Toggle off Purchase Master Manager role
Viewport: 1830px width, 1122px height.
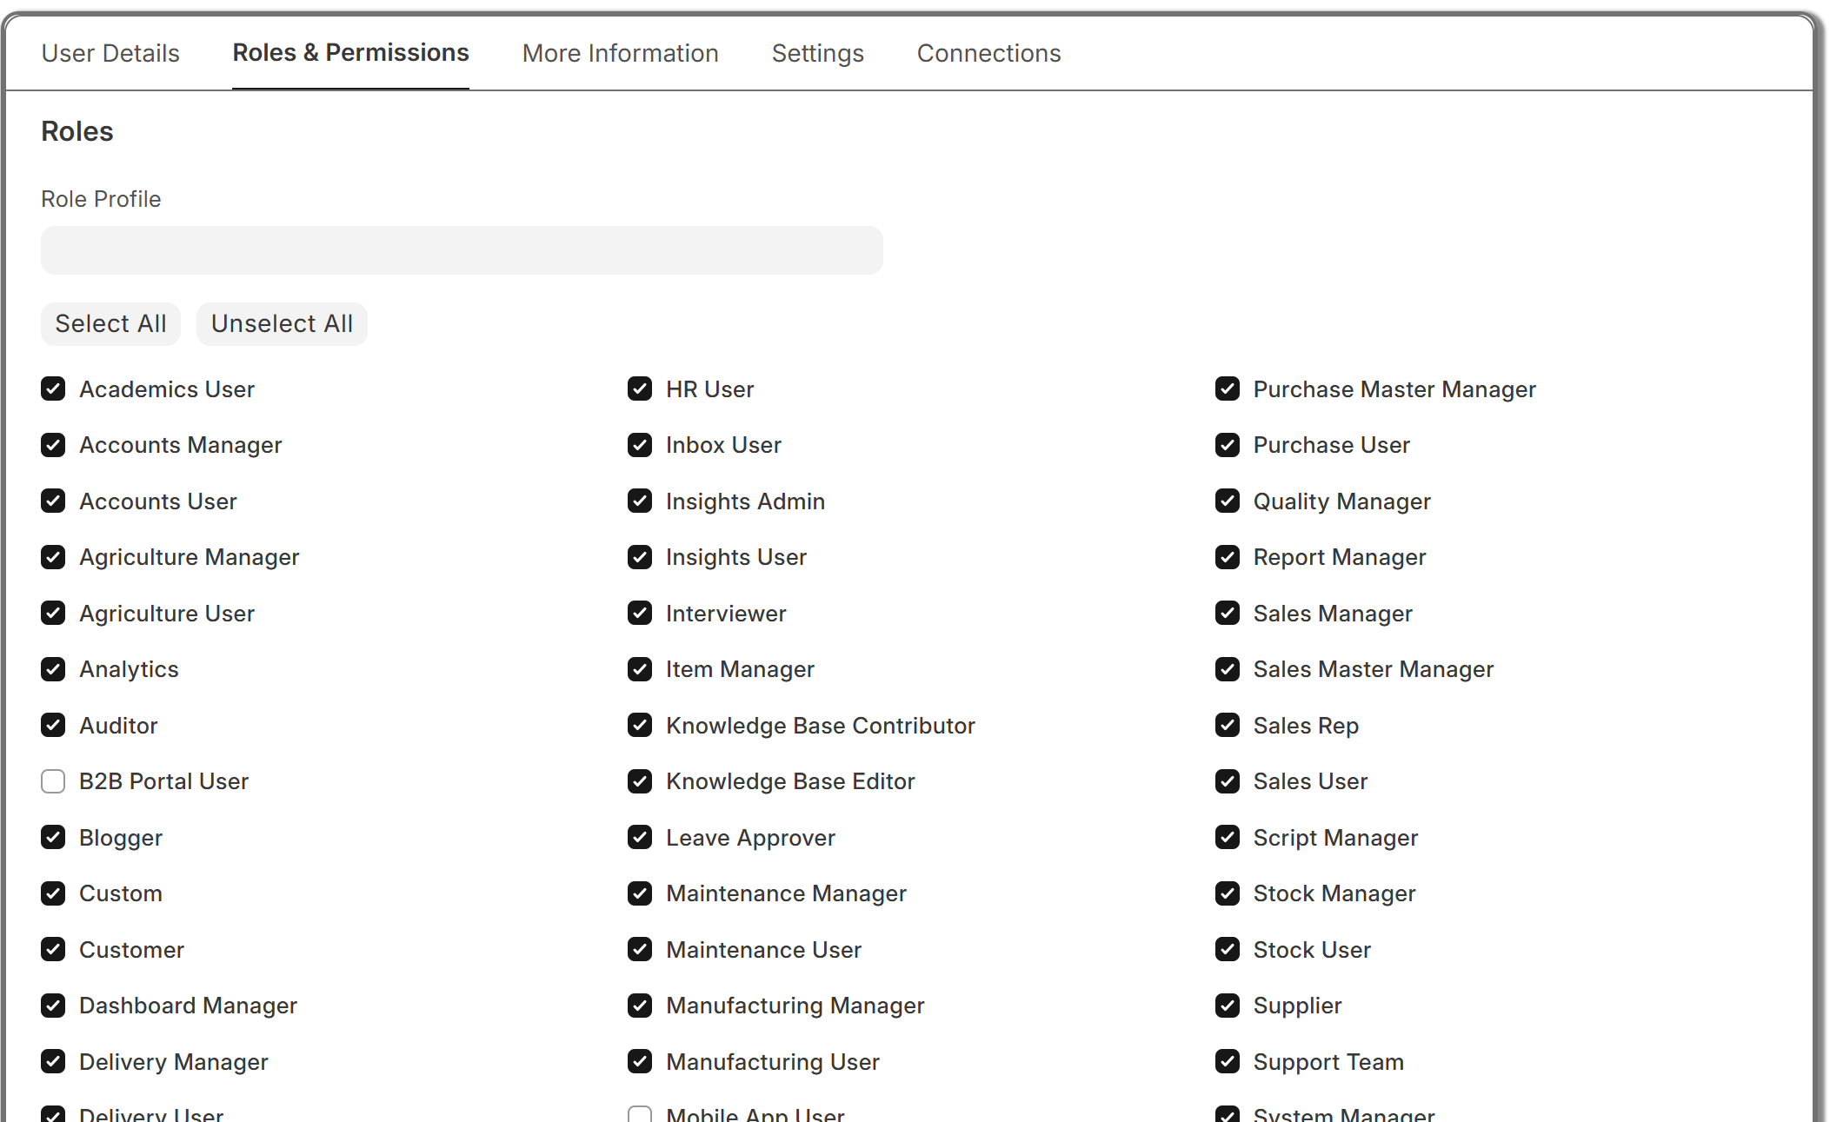[1227, 388]
